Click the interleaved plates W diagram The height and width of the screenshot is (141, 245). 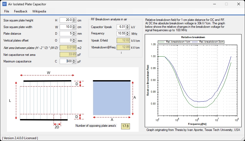point(46,100)
